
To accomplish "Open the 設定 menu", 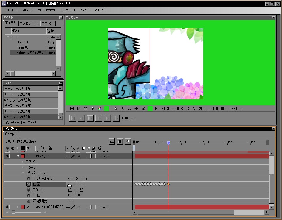I will [x=85, y=10].
